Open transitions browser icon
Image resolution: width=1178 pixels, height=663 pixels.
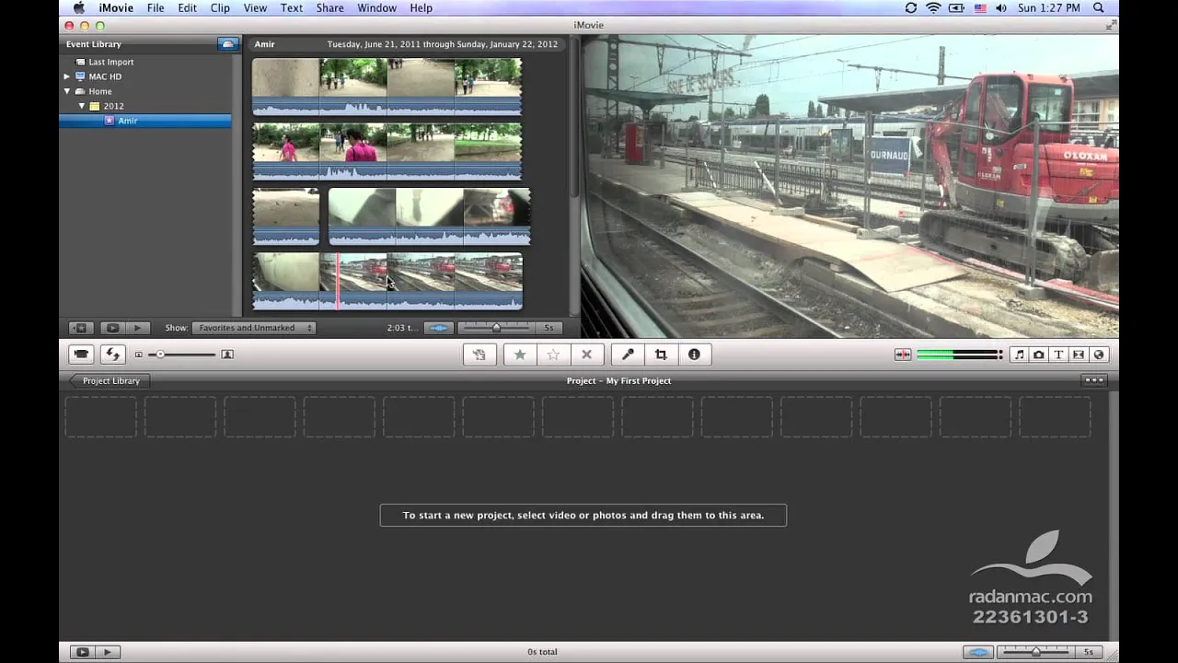1079,355
